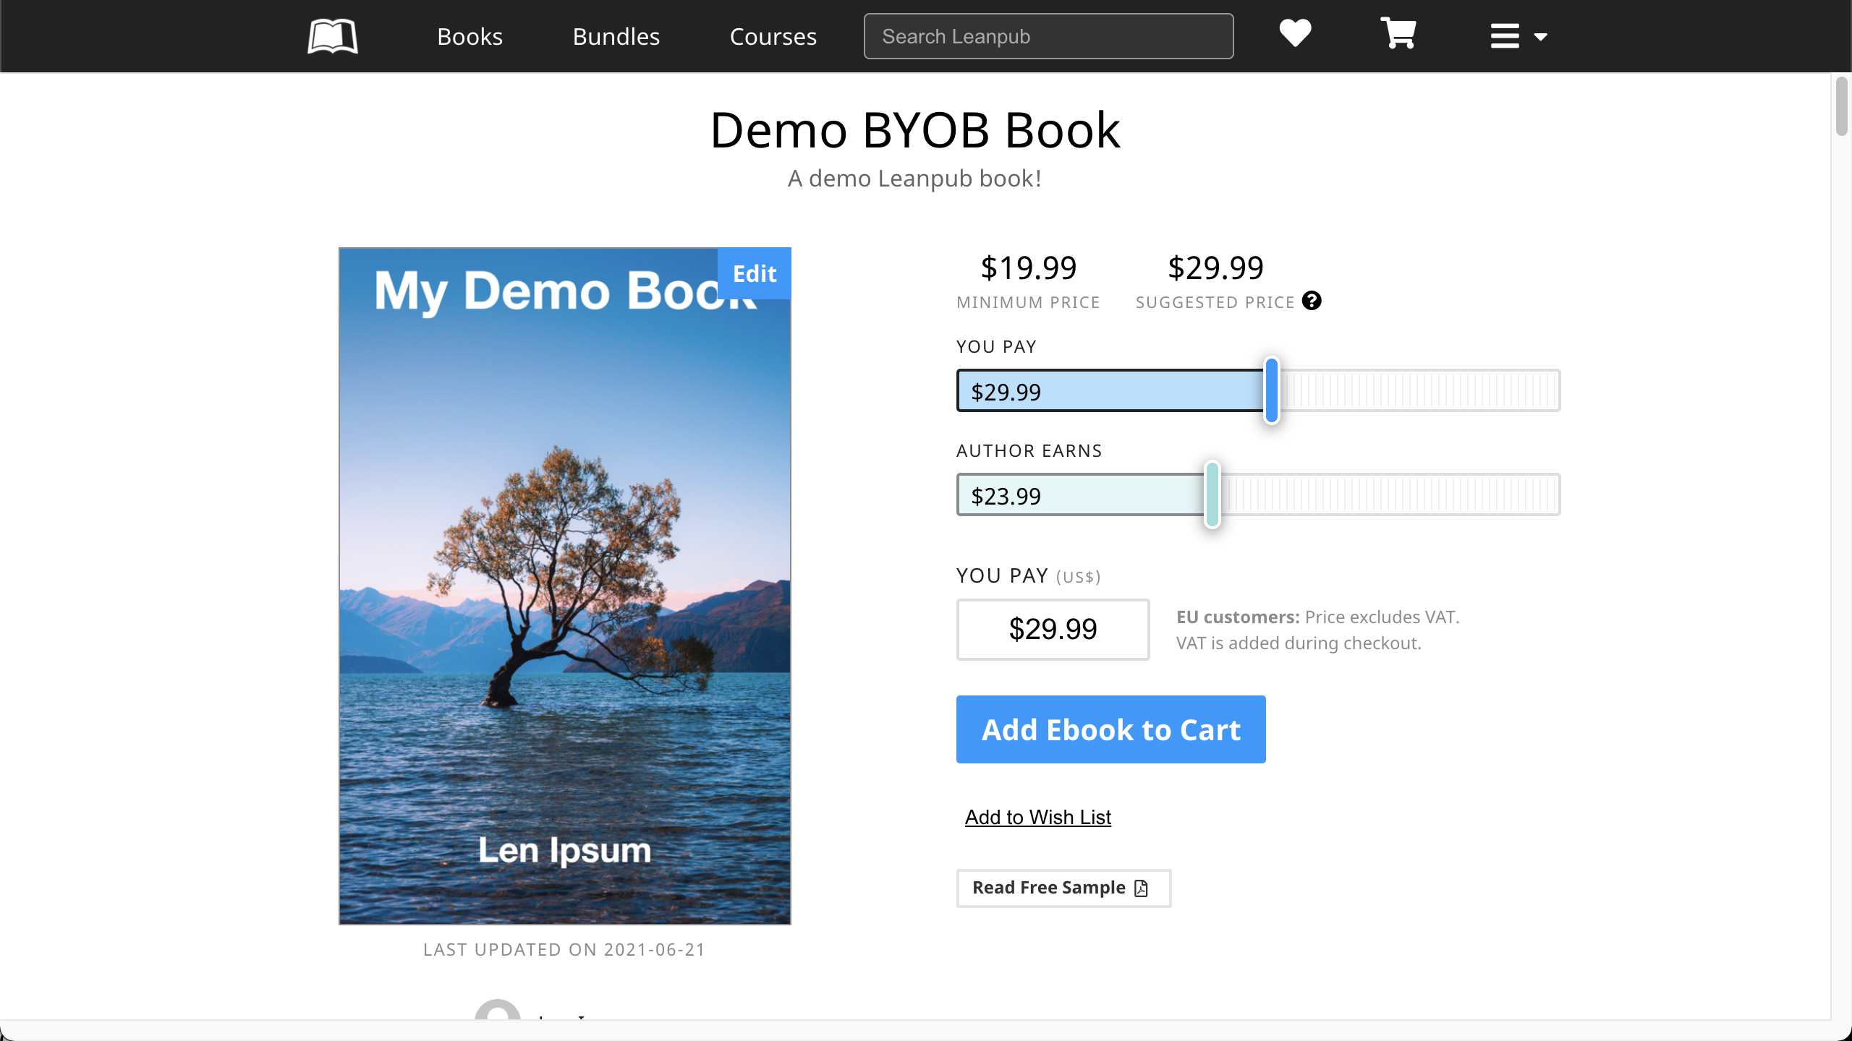The image size is (1852, 1041).
Task: Click the Author Earns slider handle
Action: coord(1212,494)
